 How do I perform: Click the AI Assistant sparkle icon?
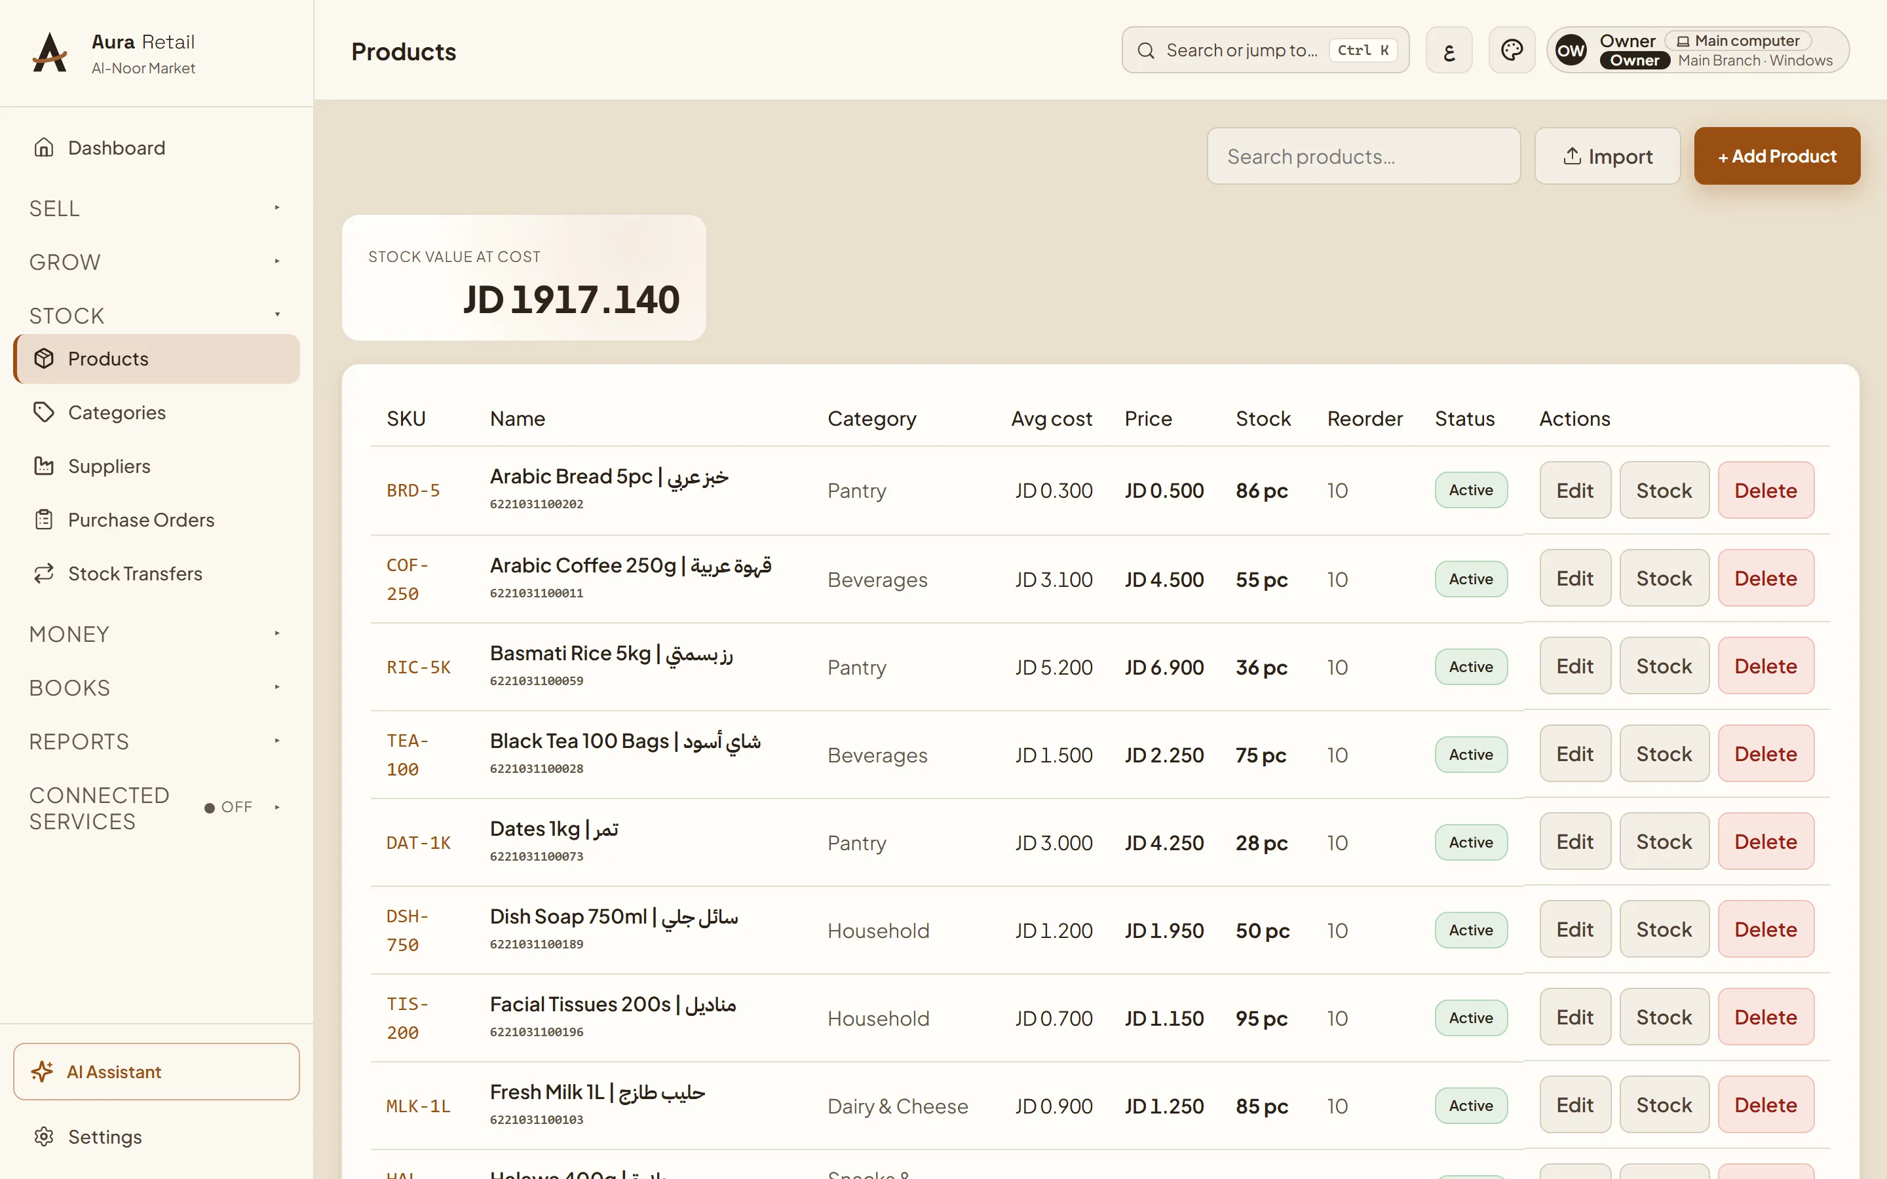click(42, 1072)
